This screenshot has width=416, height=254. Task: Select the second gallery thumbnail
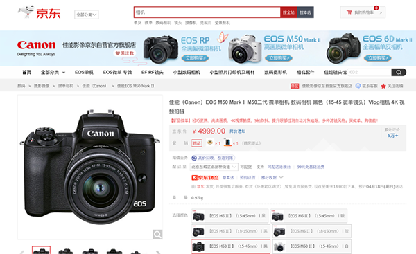pyautogui.click(x=66, y=251)
